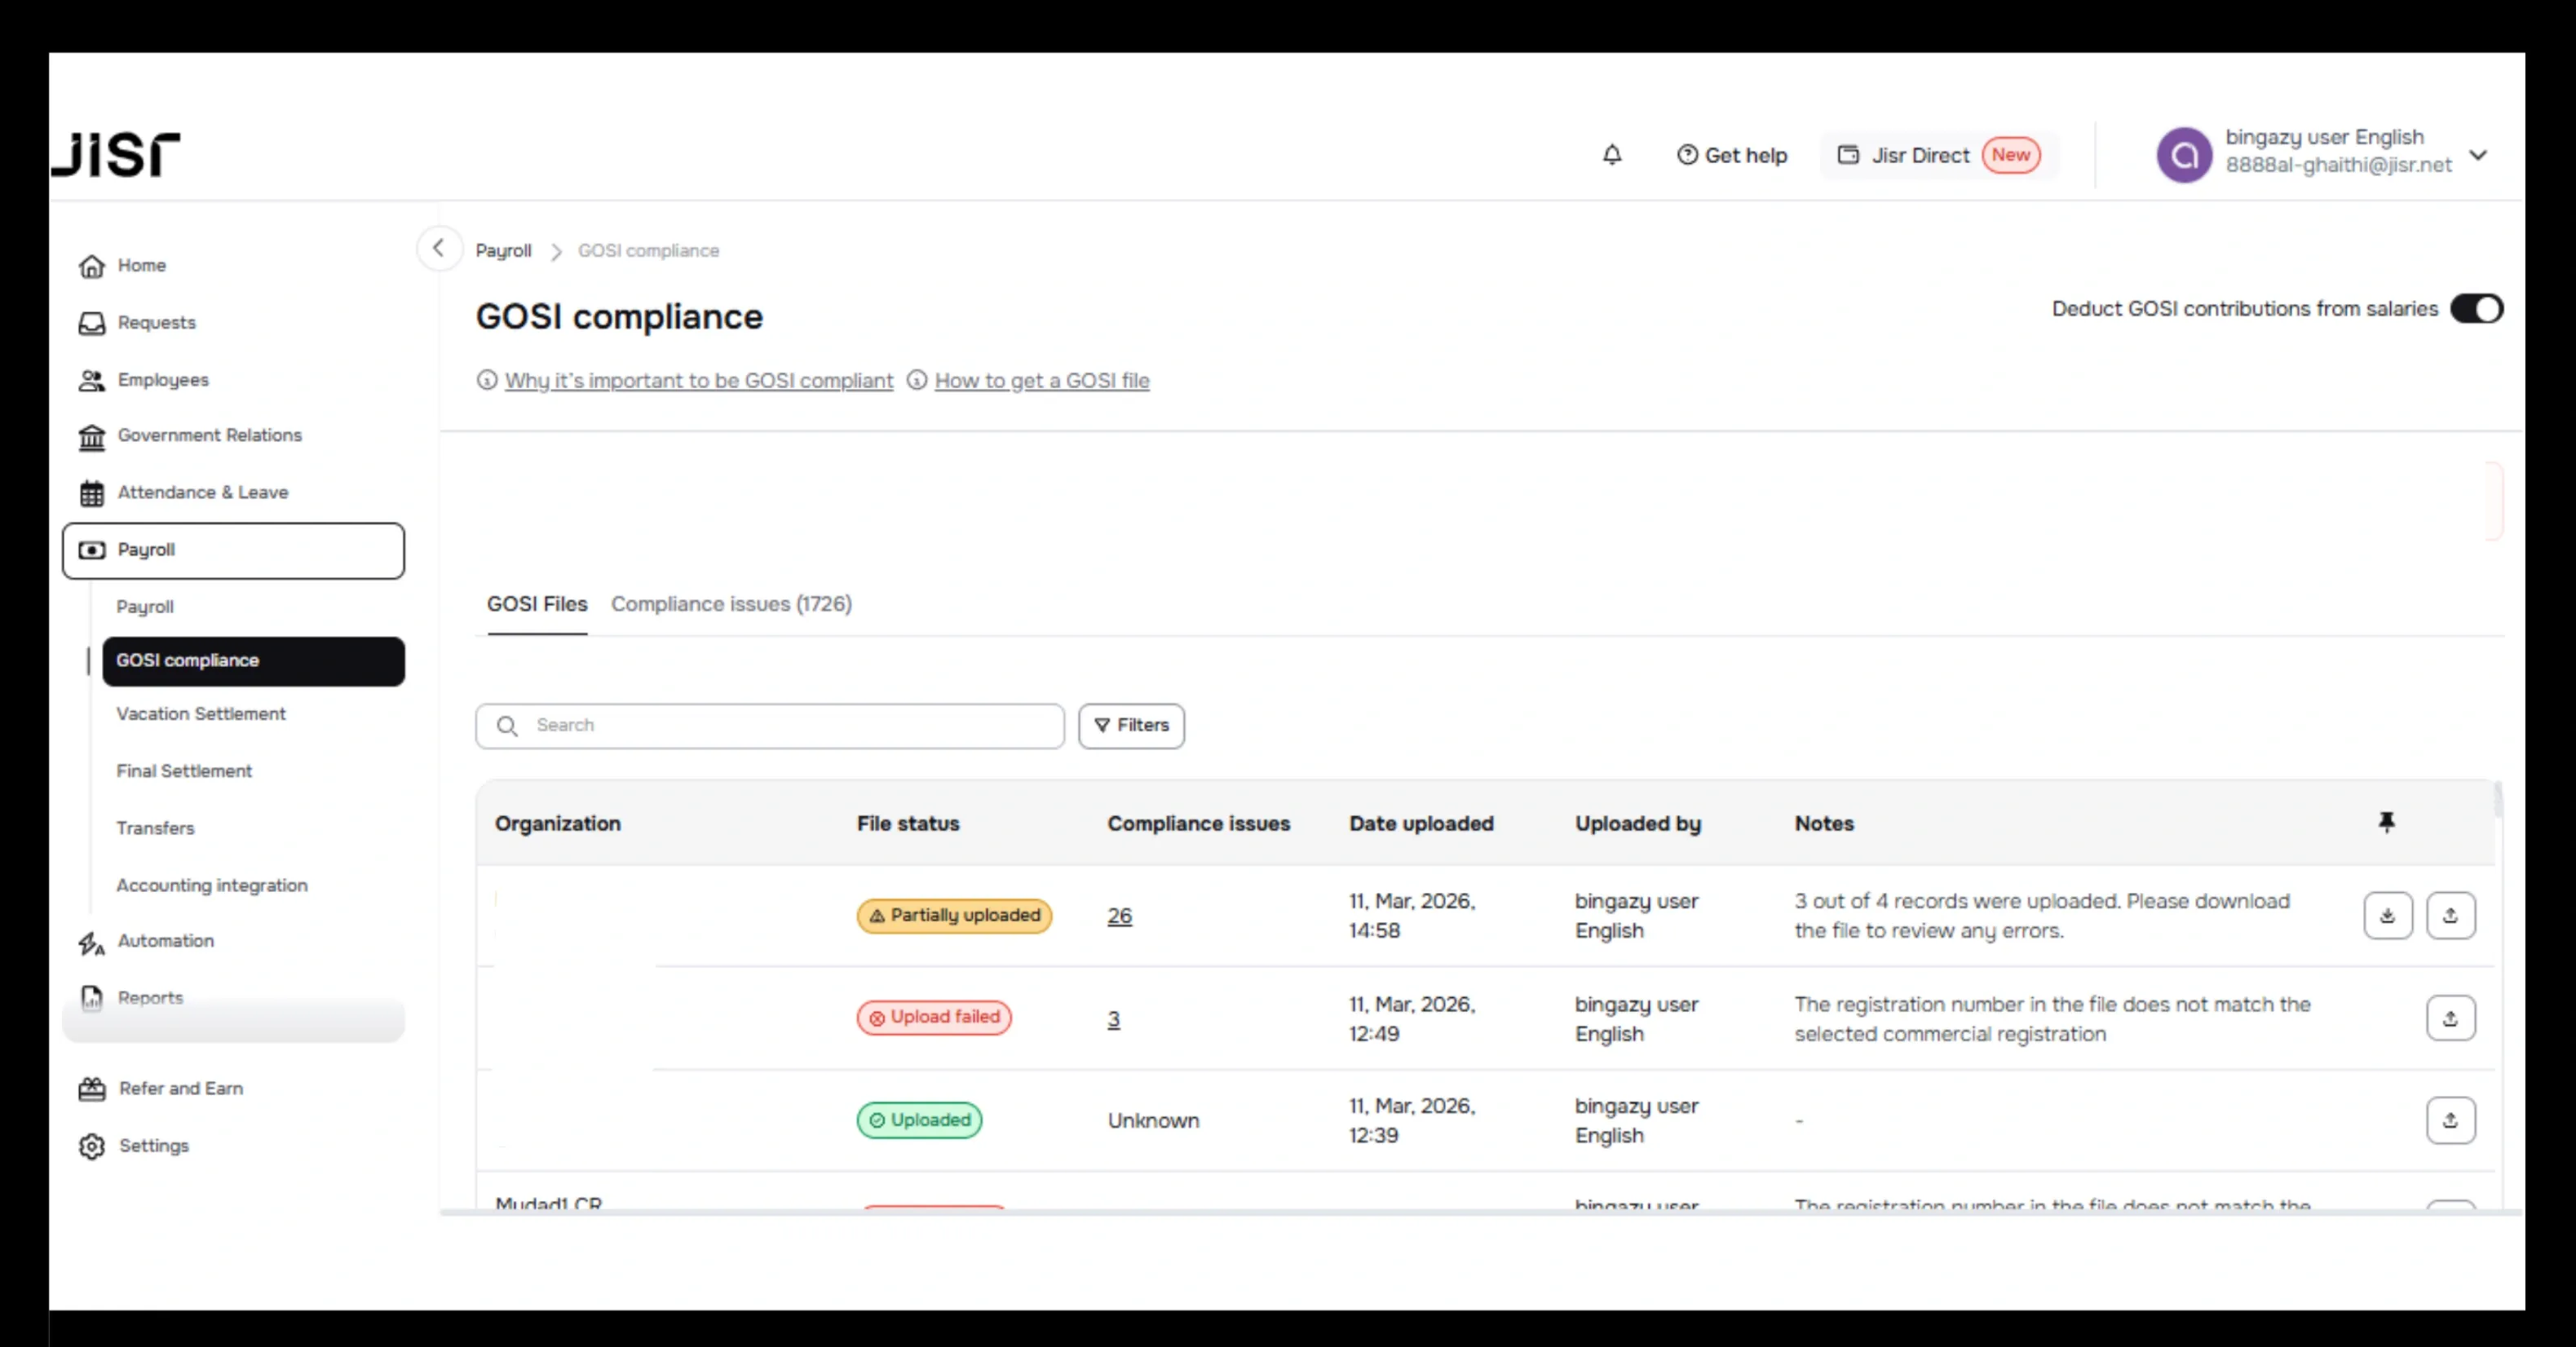Open the Payroll breadcrumb link
The width and height of the screenshot is (2576, 1347).
[x=504, y=250]
